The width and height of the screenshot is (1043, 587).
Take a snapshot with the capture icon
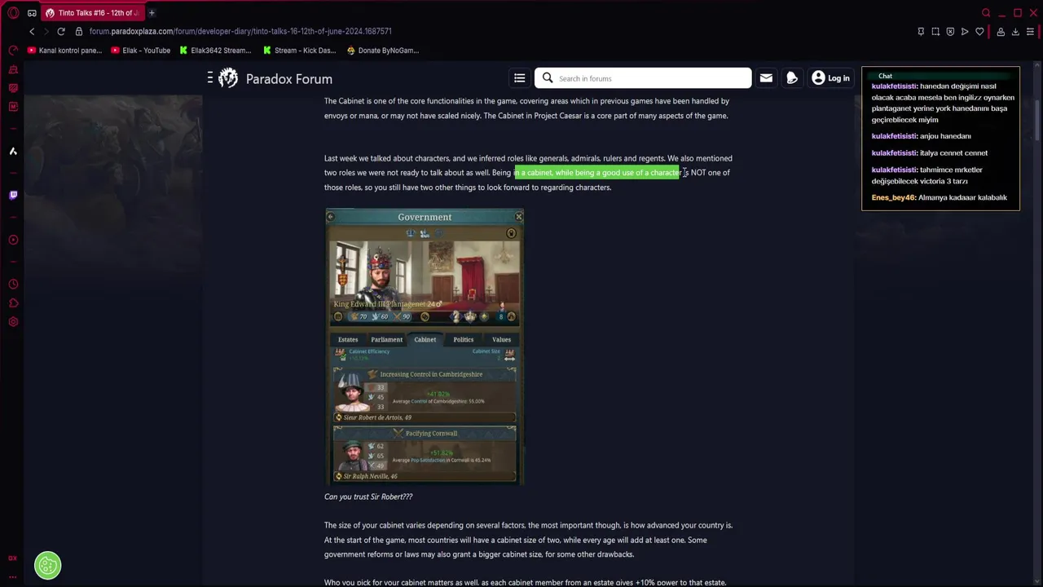(x=935, y=32)
